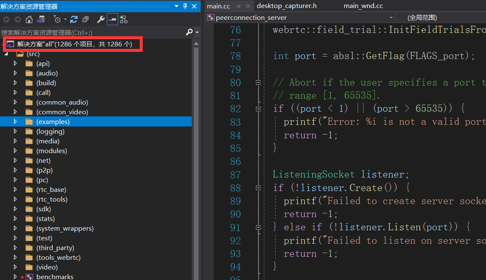Toggle Preview Selected Items button
Image resolution: width=486 pixels, height=280 pixels.
coord(112,19)
